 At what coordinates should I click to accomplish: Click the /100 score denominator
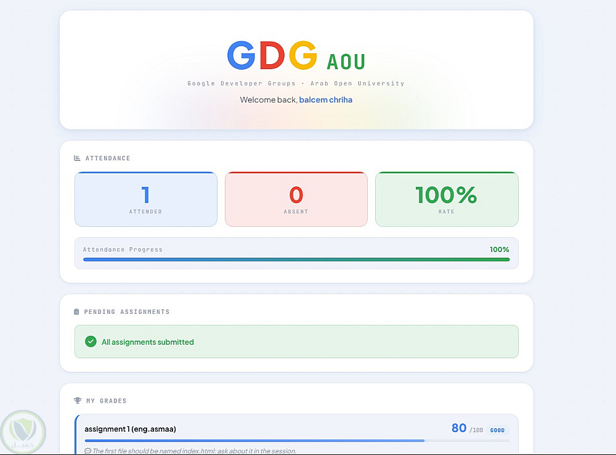(x=476, y=430)
